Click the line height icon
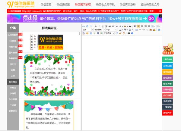This screenshot has width=181, height=131. point(130,30)
